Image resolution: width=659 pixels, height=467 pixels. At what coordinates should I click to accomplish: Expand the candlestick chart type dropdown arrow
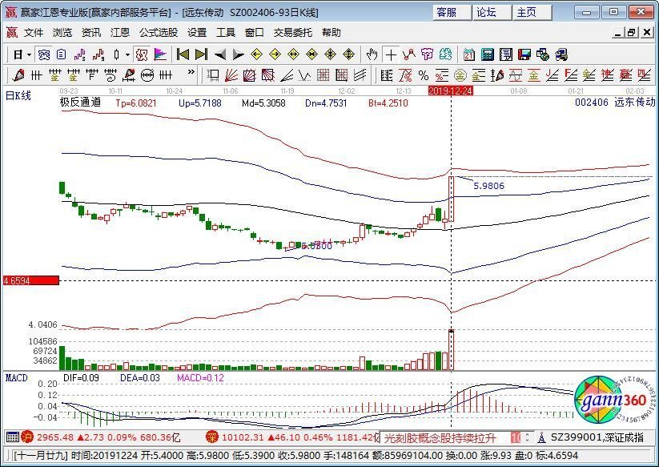[127, 54]
